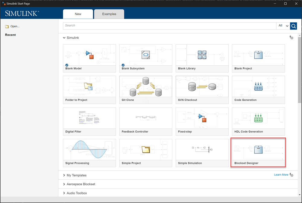The height and width of the screenshot is (203, 302).
Task: Open the Blank Subsystem template
Action: coord(146,58)
